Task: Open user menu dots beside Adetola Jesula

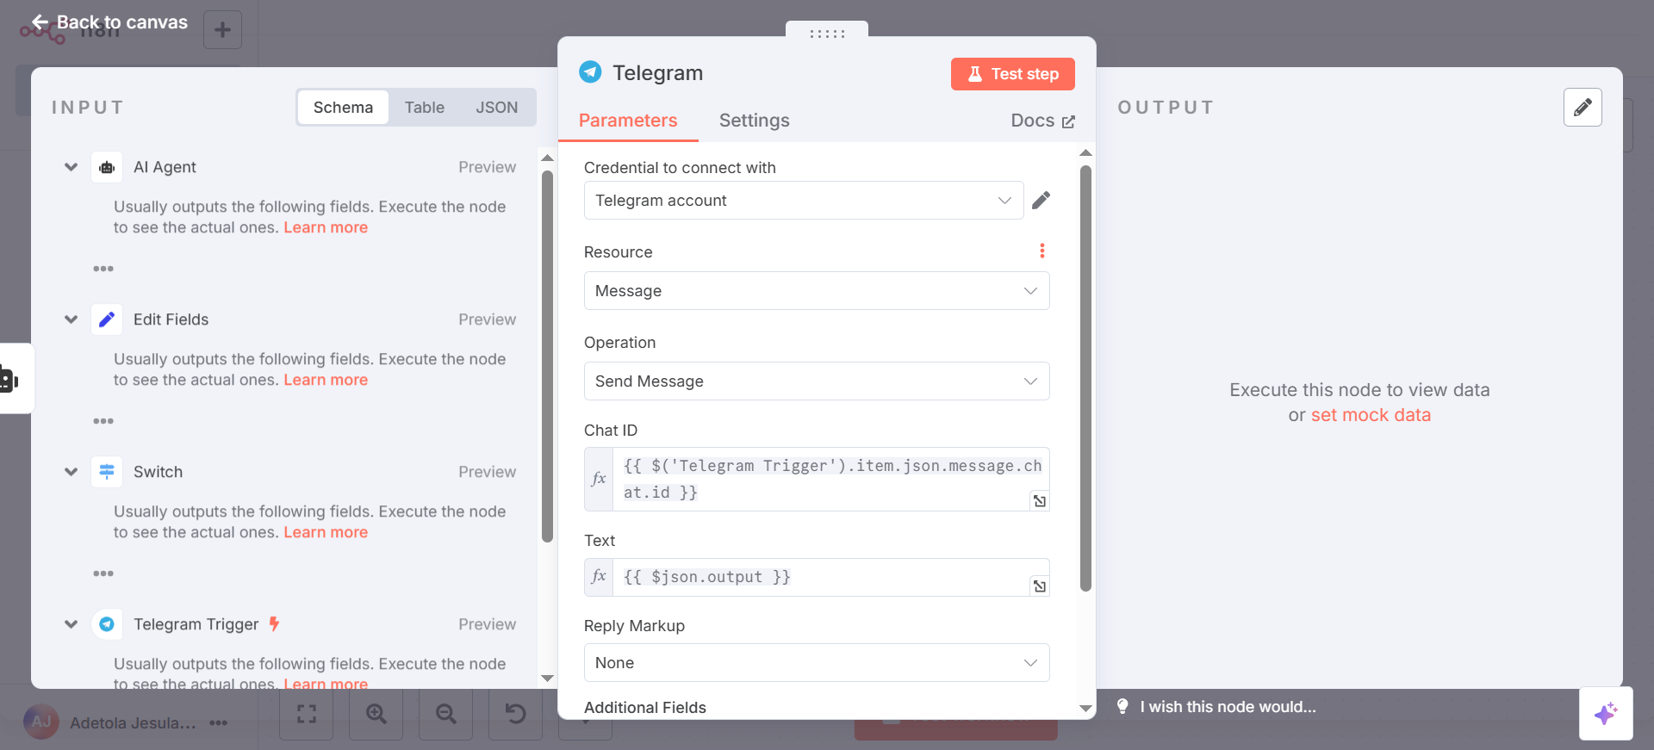Action: [x=219, y=722]
